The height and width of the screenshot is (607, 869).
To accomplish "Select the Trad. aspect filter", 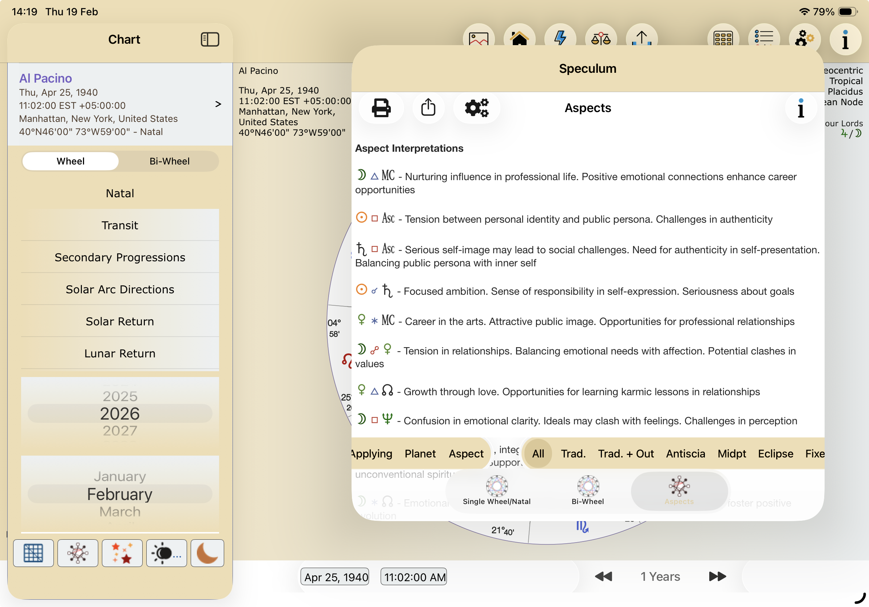I will click(573, 453).
